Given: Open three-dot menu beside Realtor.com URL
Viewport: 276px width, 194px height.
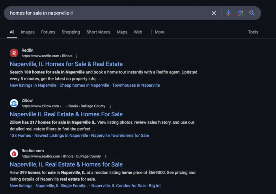Looking at the screenshot, I should 106,157.
